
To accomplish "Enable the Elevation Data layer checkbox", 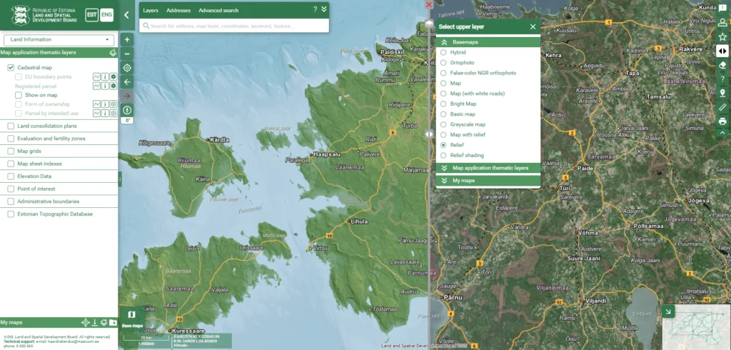I will (x=11, y=176).
